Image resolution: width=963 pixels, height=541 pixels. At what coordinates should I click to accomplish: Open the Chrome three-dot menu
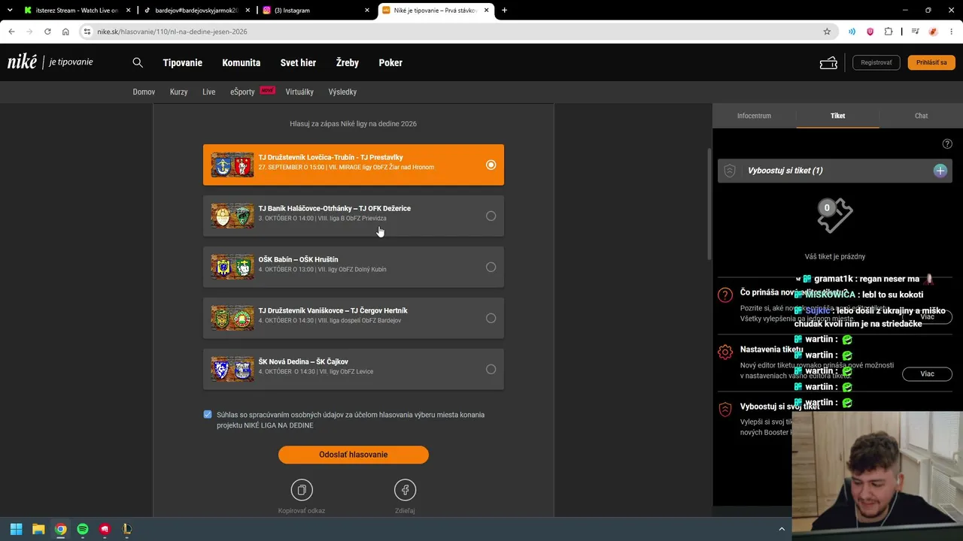[x=952, y=32]
